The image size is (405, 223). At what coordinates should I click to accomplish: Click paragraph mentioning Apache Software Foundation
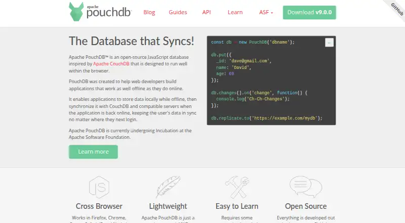tap(130, 134)
